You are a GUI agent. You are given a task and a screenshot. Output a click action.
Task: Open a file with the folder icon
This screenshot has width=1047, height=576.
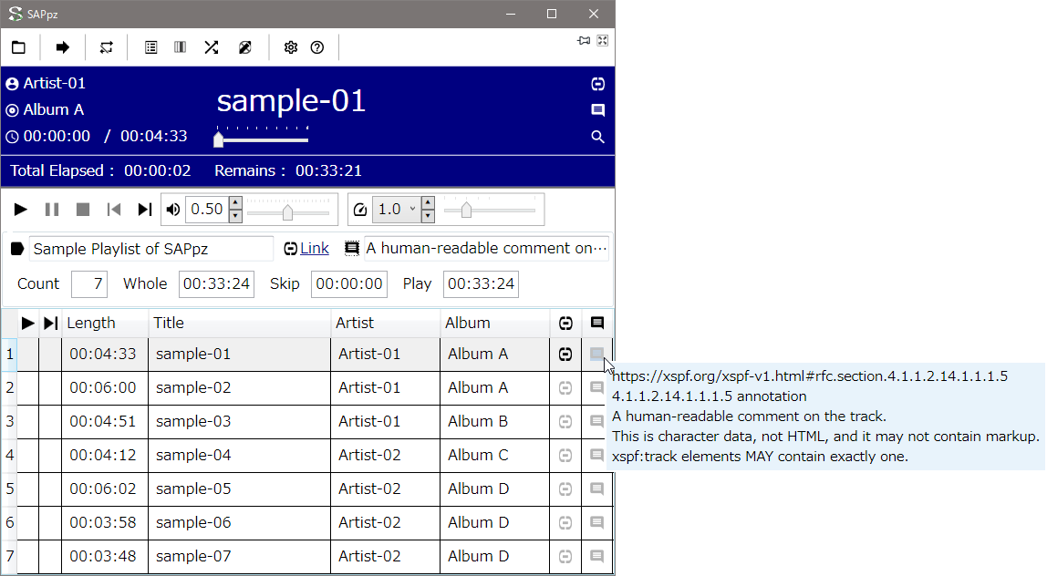click(18, 47)
